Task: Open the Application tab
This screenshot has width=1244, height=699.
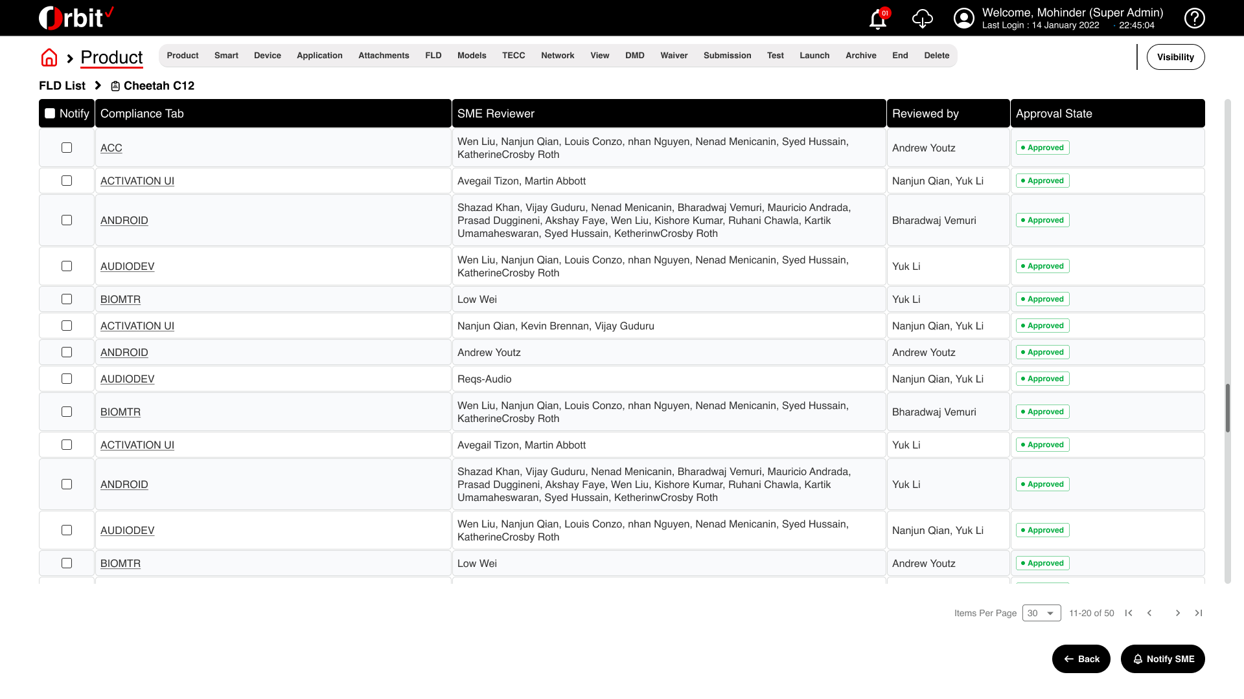Action: 319,56
